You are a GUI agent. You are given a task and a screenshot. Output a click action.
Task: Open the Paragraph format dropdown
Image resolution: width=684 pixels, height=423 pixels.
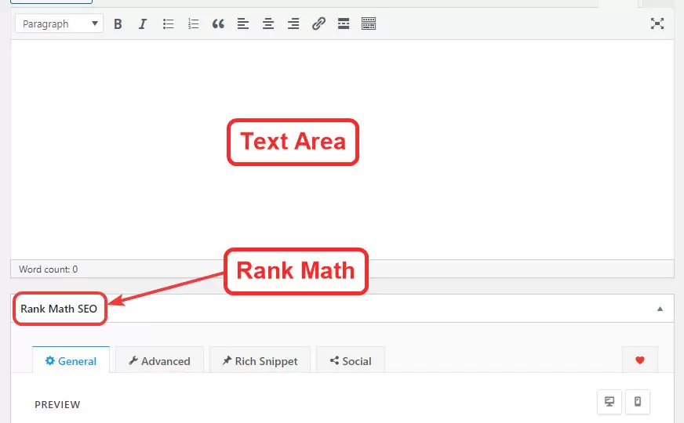pyautogui.click(x=60, y=23)
